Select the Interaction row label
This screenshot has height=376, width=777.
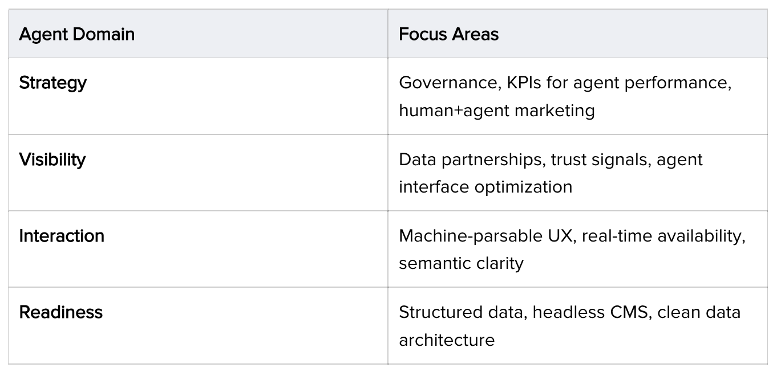(62, 236)
